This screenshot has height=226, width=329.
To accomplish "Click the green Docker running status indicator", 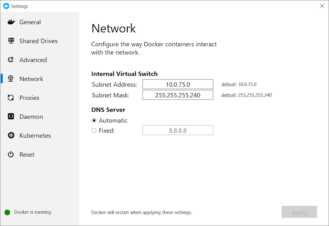I will 8,212.
